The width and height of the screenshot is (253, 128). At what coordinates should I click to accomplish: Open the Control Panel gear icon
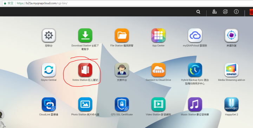coord(49,35)
